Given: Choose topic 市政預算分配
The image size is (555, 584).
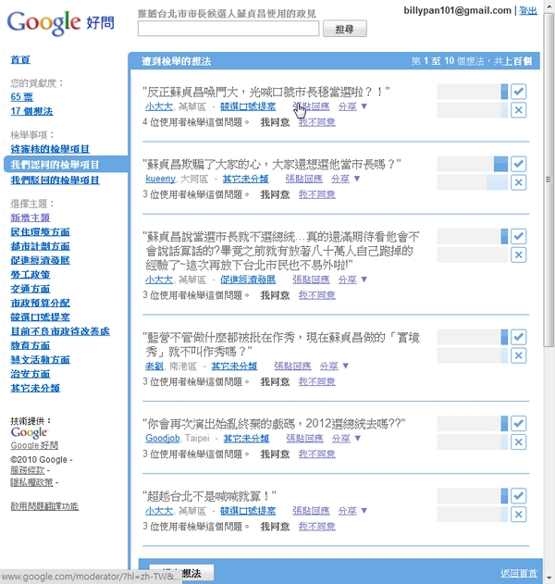Looking at the screenshot, I should pos(40,303).
